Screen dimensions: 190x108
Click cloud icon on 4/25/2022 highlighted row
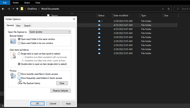click(99, 25)
